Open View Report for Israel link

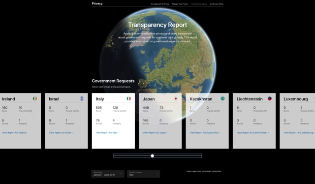[x=61, y=132]
